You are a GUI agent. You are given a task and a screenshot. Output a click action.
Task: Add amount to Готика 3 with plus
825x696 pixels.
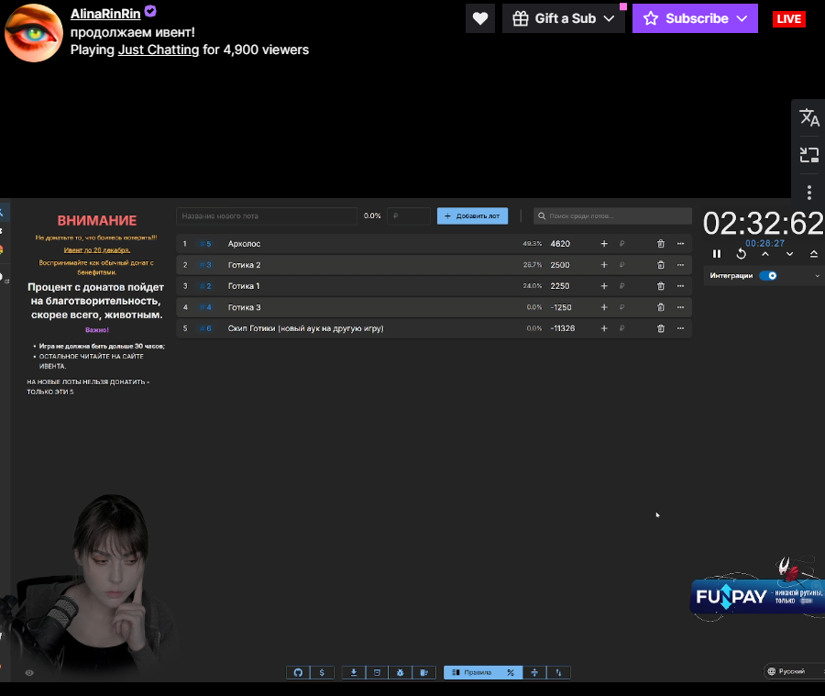604,307
